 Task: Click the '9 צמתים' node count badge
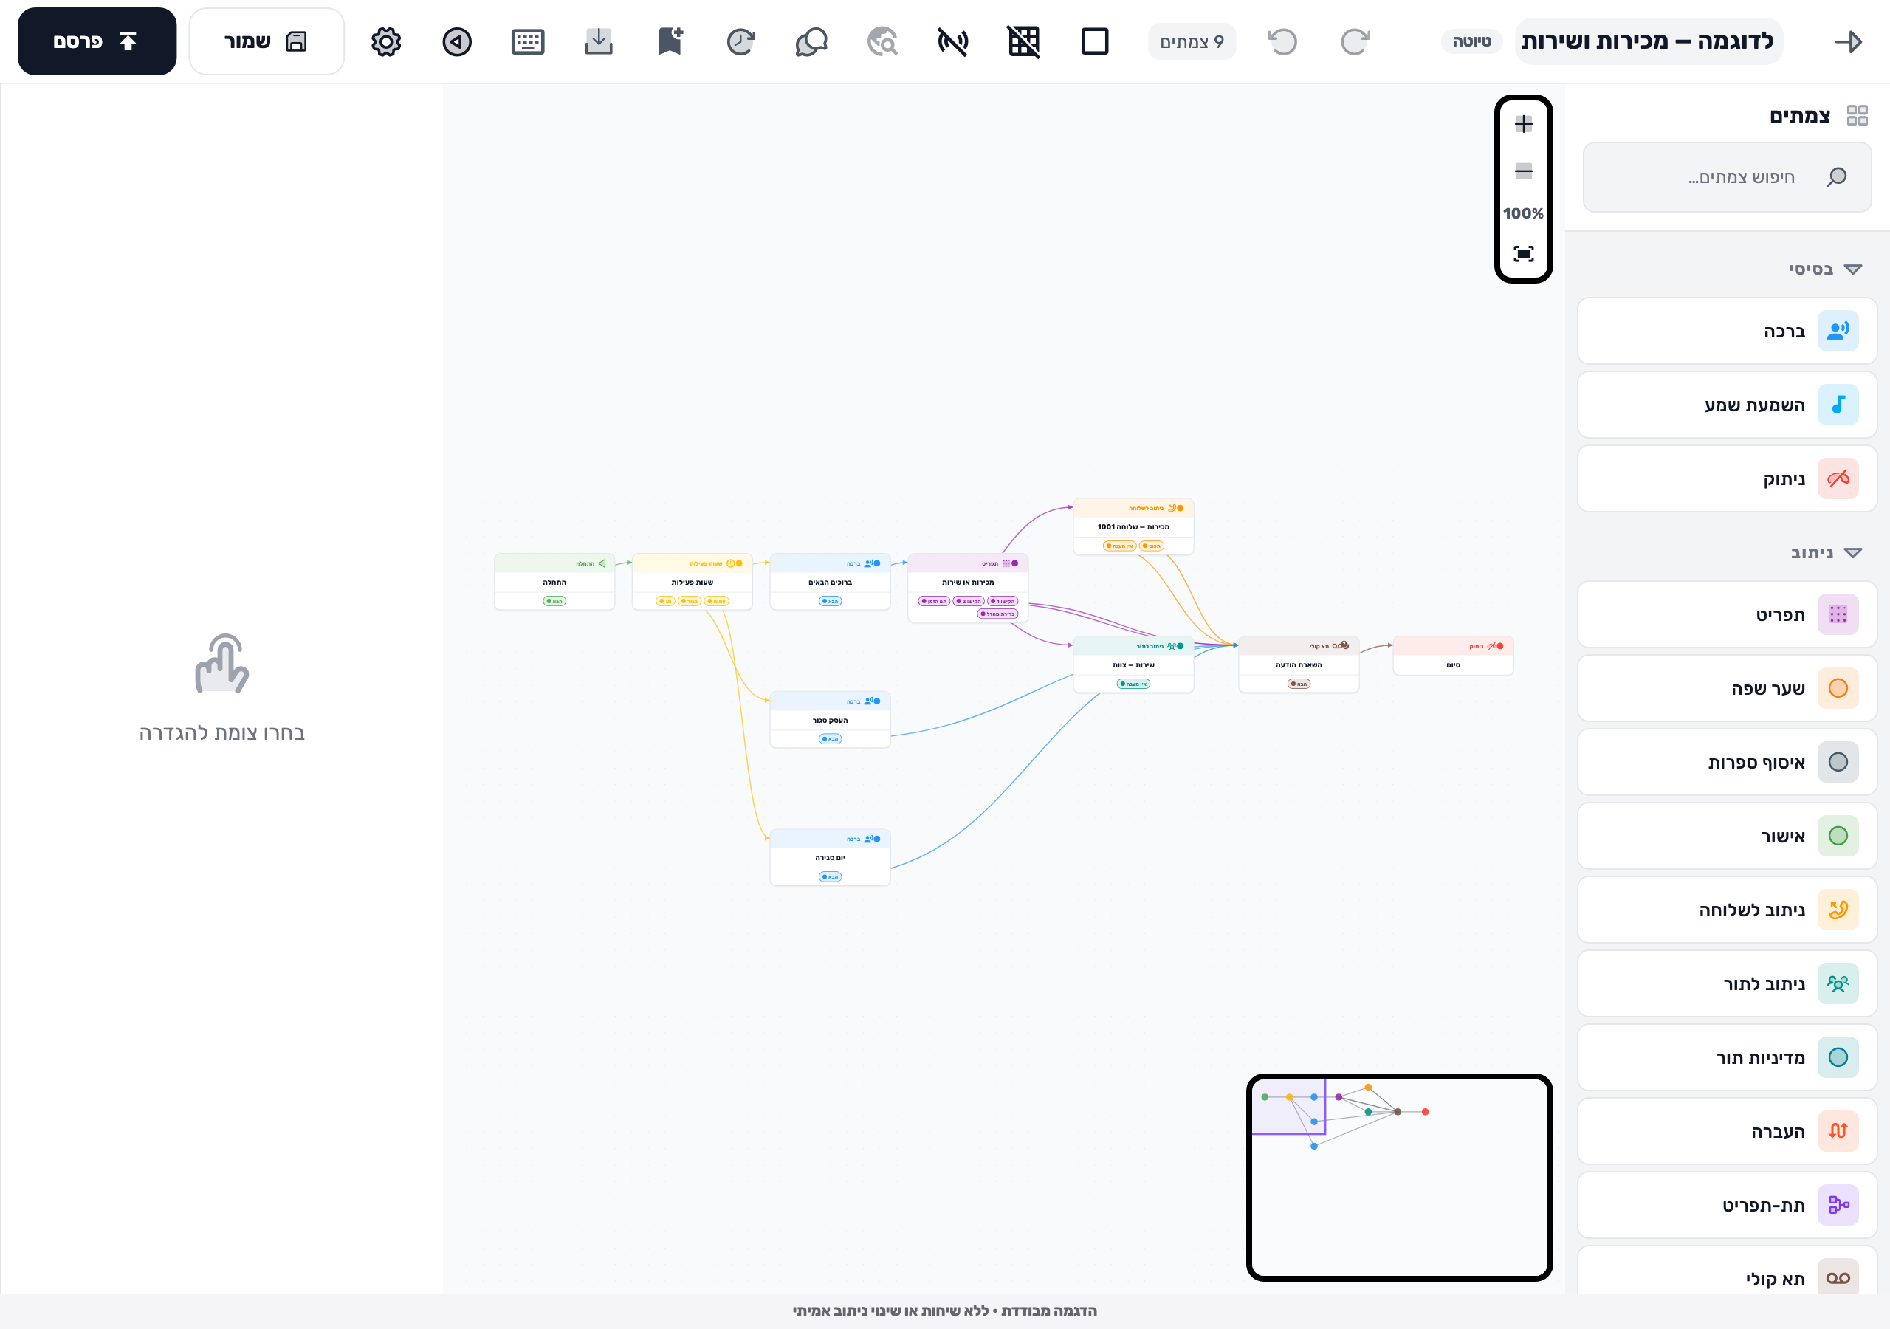tap(1192, 42)
